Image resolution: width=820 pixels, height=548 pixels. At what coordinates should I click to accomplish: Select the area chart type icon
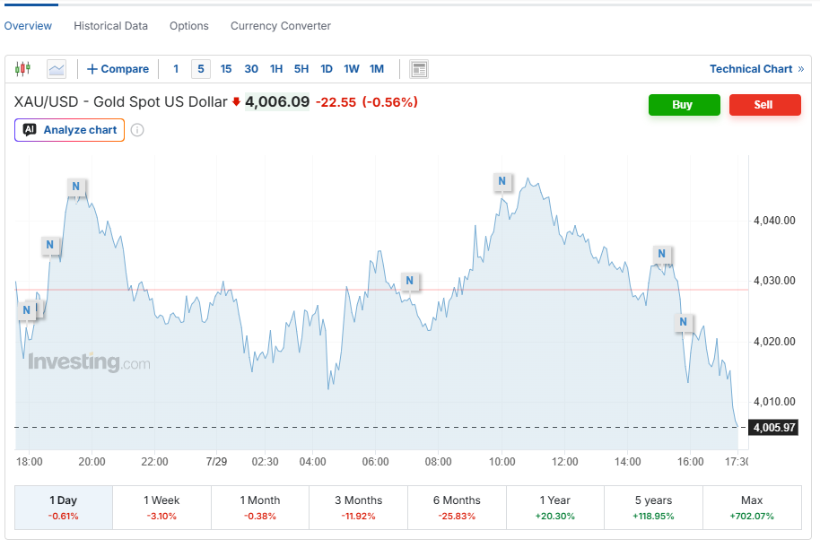tap(57, 69)
